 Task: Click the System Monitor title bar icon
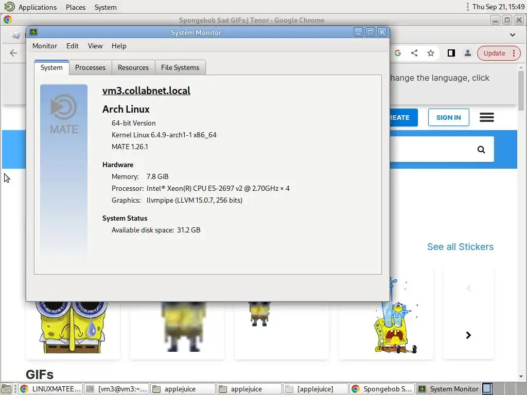pos(33,32)
